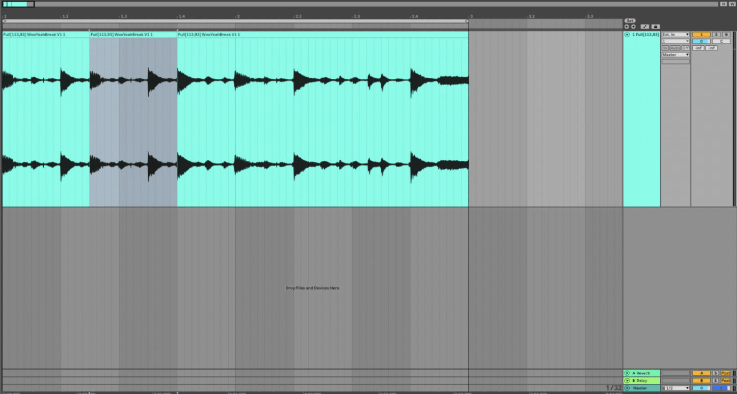Select highlighted second WooYeahBreak clip header
737x394 pixels.
click(133, 35)
